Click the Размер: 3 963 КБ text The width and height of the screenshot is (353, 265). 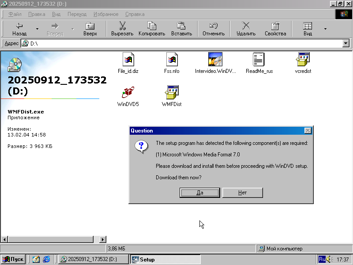point(30,146)
